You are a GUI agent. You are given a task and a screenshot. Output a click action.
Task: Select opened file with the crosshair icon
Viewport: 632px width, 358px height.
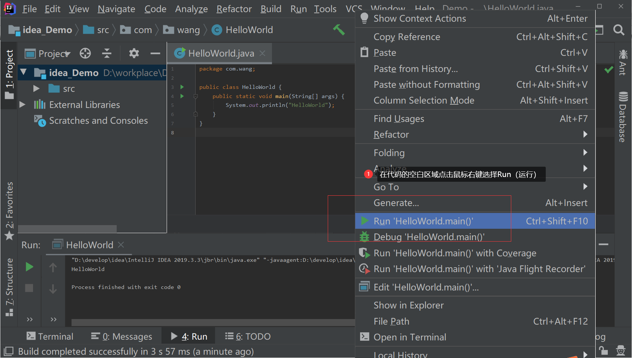click(x=85, y=53)
